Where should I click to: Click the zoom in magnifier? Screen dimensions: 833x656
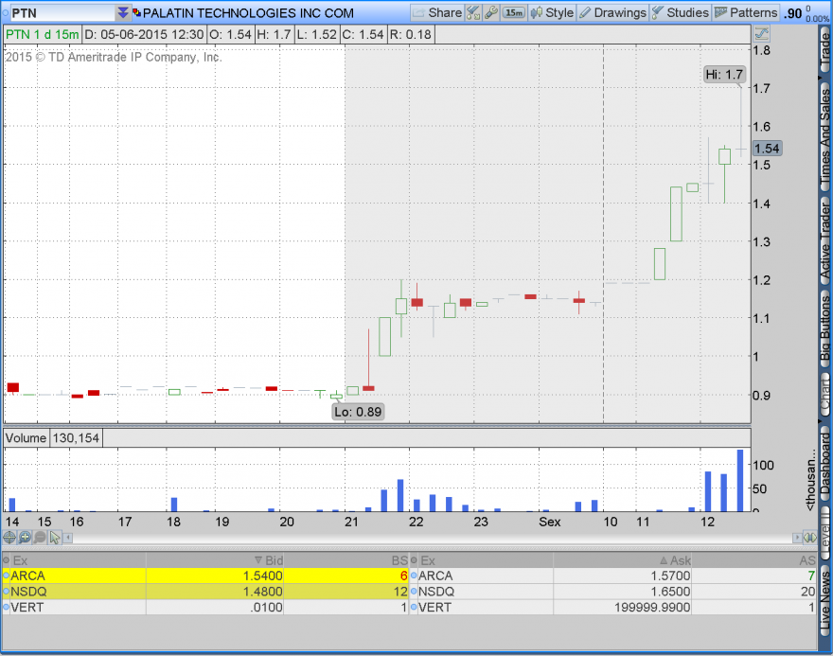click(25, 538)
